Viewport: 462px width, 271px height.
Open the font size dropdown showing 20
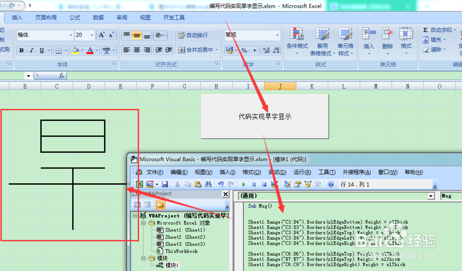(x=91, y=35)
